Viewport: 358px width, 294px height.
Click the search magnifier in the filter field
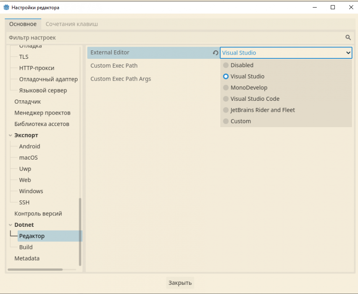pyautogui.click(x=348, y=37)
